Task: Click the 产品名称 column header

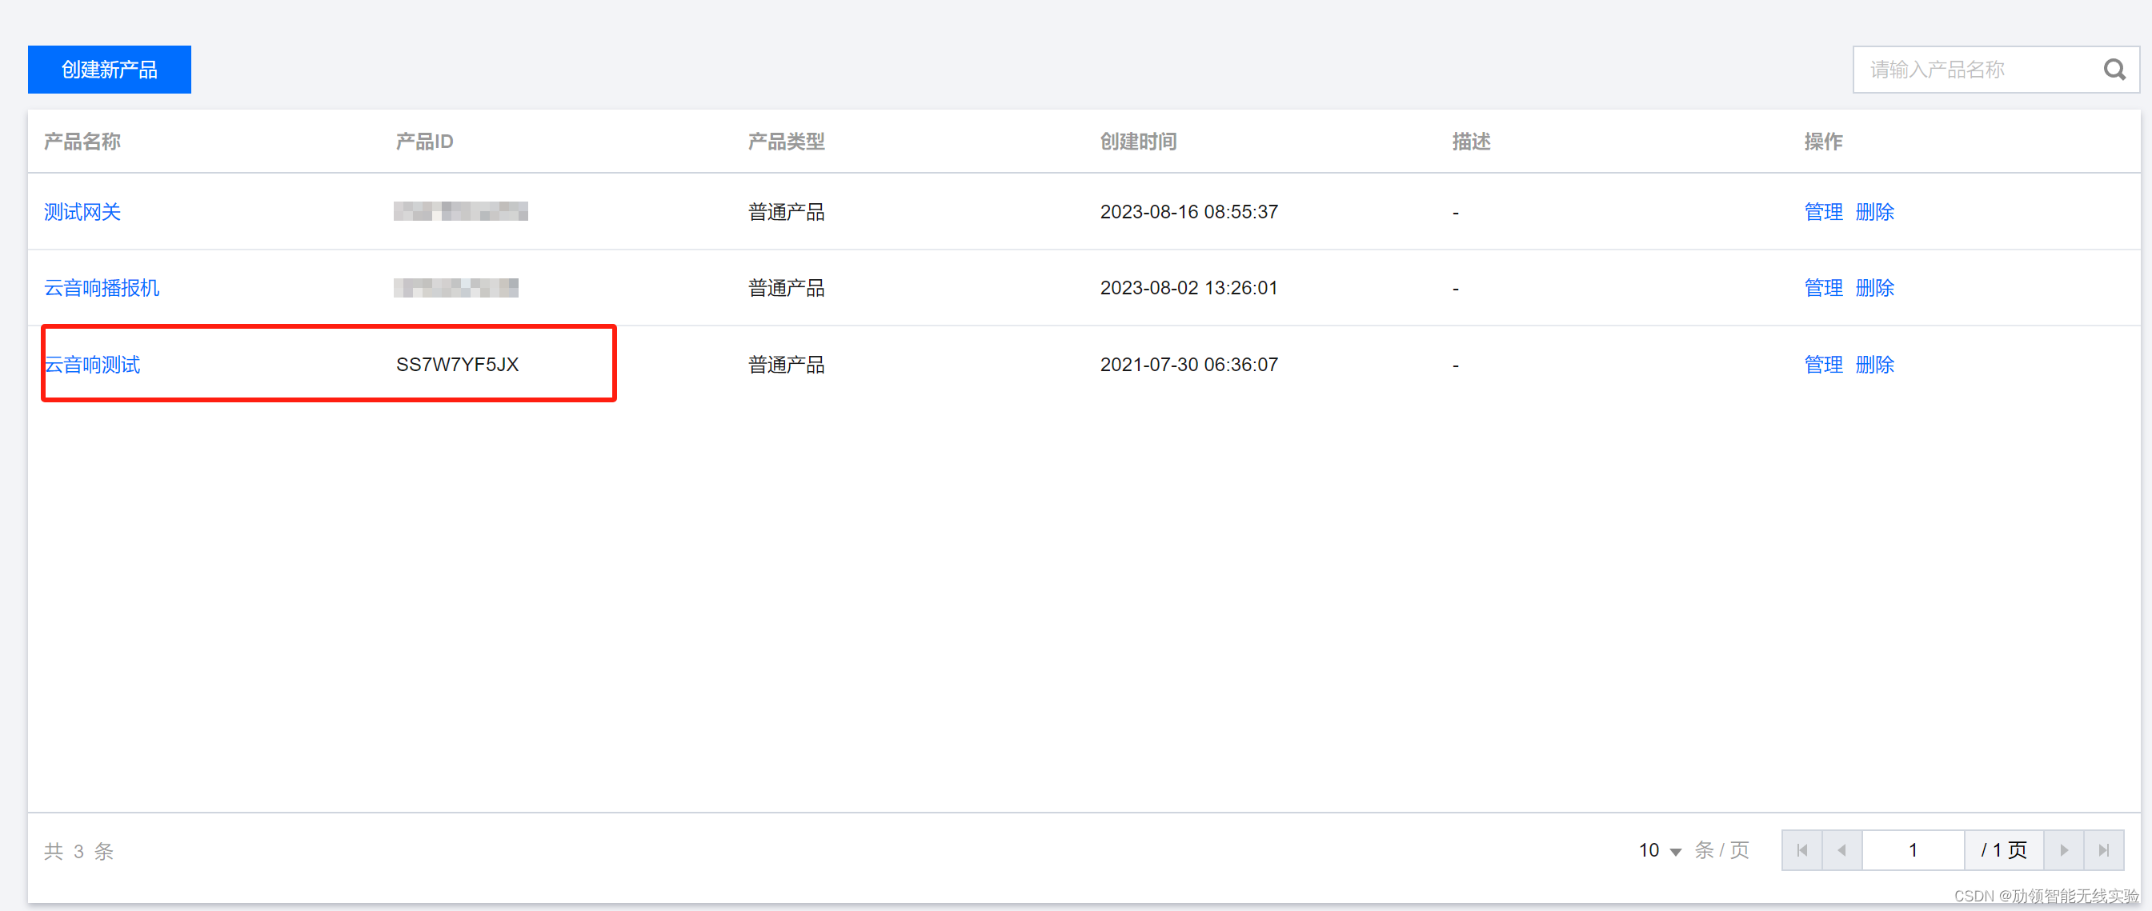Action: (x=82, y=142)
